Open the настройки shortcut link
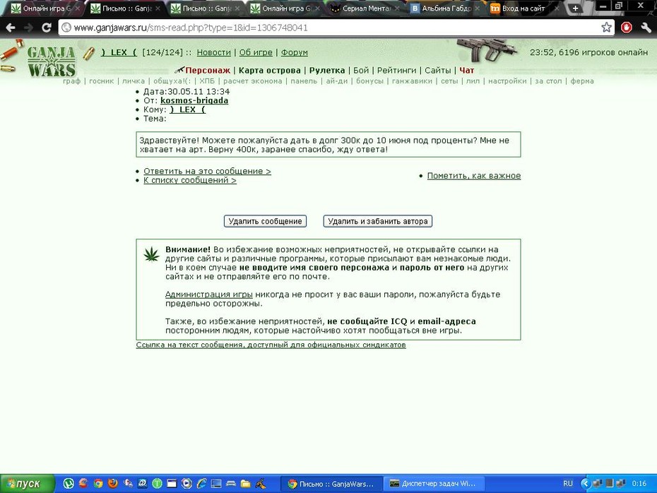Viewport: 657px width, 493px height. coord(507,81)
